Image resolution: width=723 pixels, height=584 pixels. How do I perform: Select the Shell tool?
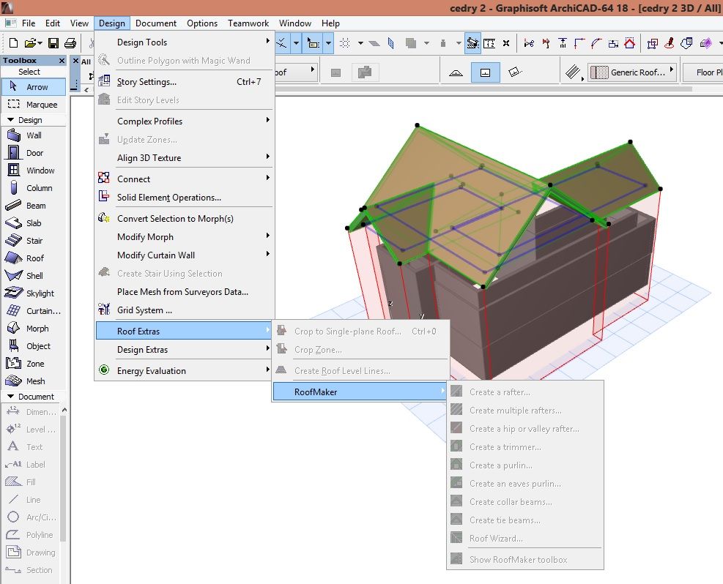pos(33,276)
